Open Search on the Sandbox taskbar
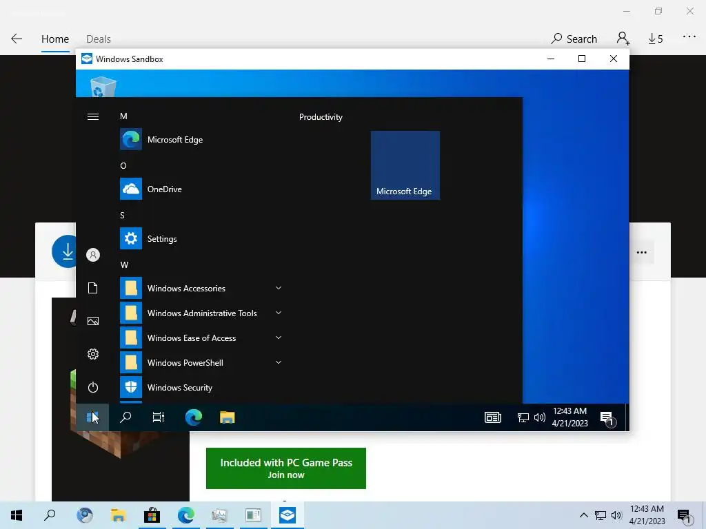The width and height of the screenshot is (706, 529). tap(125, 417)
